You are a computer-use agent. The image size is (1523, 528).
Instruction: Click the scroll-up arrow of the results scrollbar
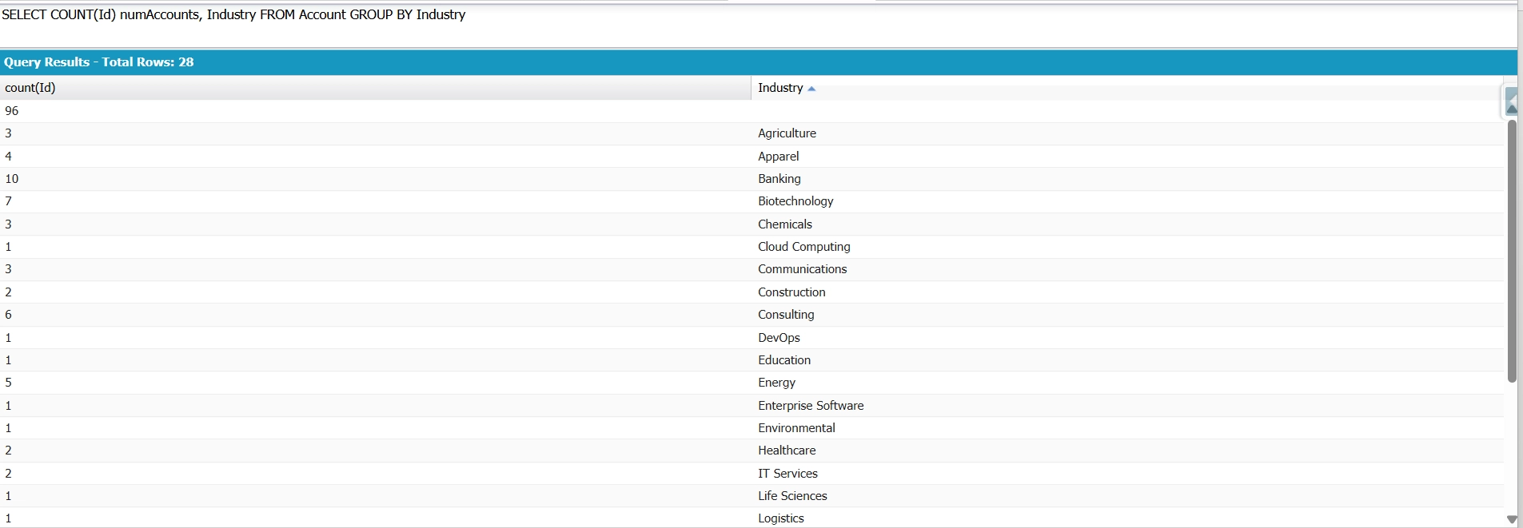point(1511,109)
